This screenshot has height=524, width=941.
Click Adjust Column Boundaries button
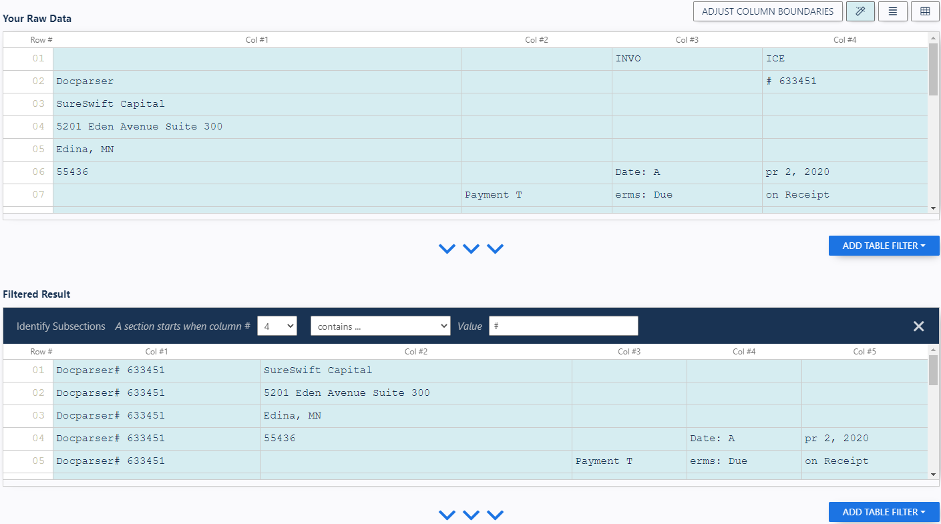point(768,11)
